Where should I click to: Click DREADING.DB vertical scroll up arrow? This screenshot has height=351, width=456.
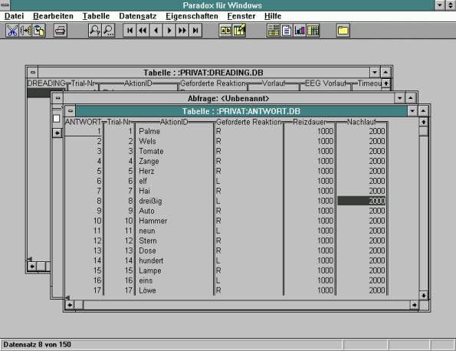point(386,84)
